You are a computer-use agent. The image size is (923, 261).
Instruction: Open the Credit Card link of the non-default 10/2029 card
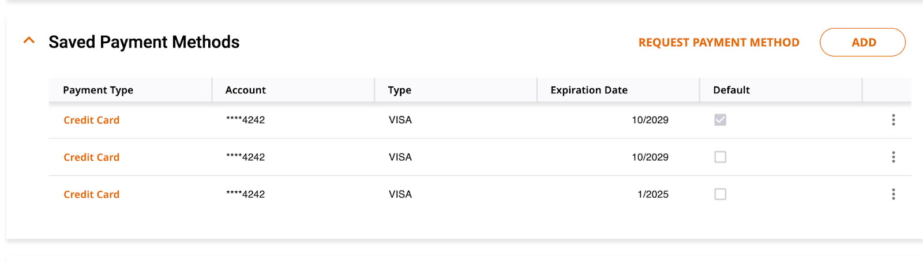(x=91, y=157)
